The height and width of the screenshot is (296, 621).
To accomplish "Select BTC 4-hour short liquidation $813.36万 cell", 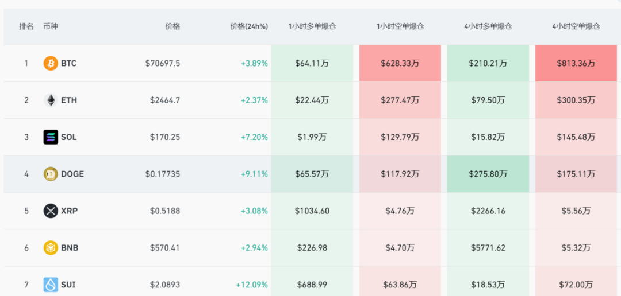I will (x=576, y=63).
